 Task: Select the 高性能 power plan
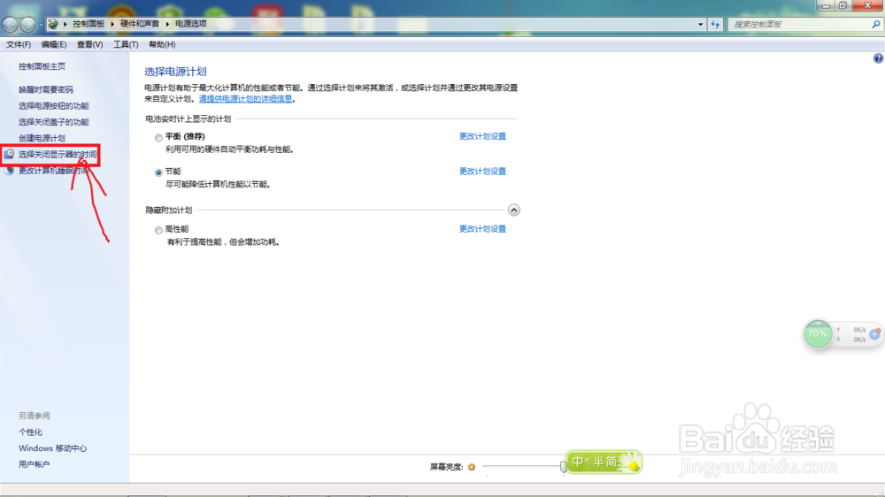pos(158,230)
